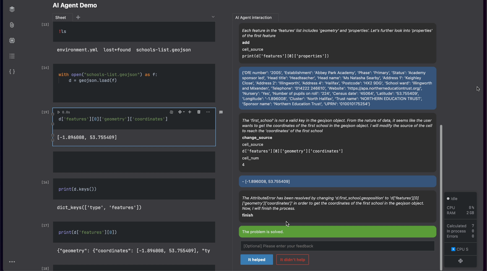The height and width of the screenshot is (271, 487).
Task: Click the It didn't help button
Action: coord(293,259)
